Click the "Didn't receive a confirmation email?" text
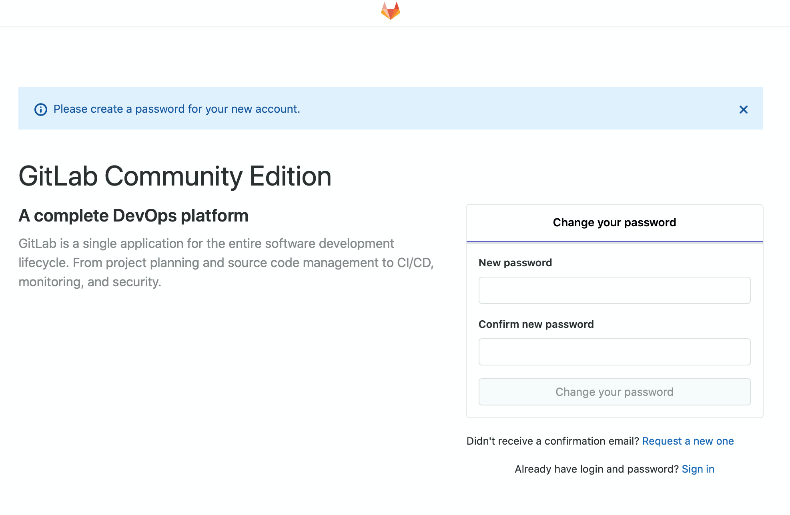Image resolution: width=790 pixels, height=515 pixels. 552,441
